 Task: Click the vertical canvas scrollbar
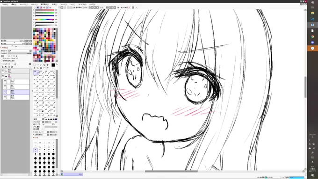coord(305,87)
